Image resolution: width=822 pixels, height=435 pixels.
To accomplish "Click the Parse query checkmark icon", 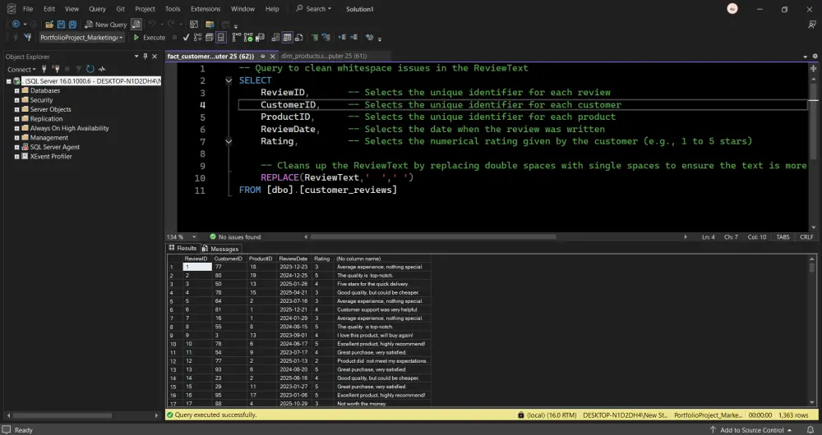I will tap(187, 38).
